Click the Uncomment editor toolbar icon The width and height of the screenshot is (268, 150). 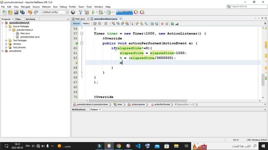(x=177, y=24)
